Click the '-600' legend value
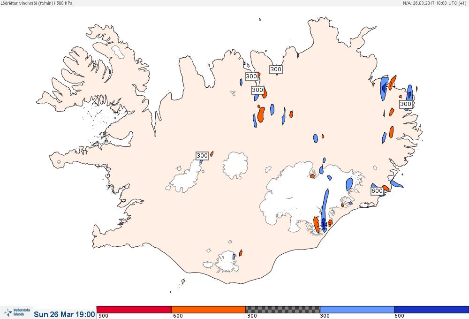 [177, 316]
